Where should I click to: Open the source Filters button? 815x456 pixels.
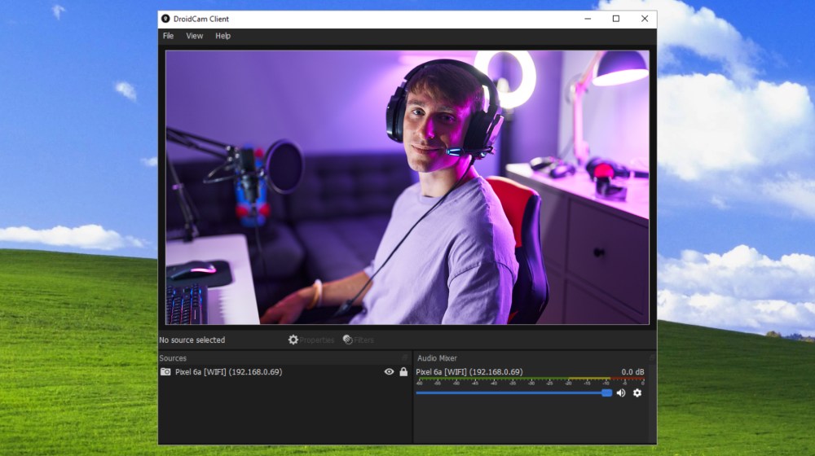(x=358, y=340)
